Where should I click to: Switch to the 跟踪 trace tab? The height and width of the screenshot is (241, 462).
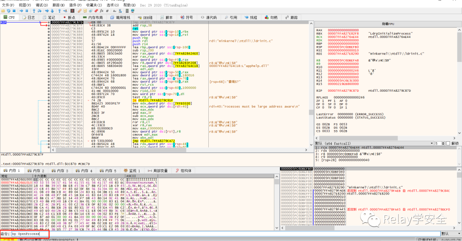pos(291,17)
